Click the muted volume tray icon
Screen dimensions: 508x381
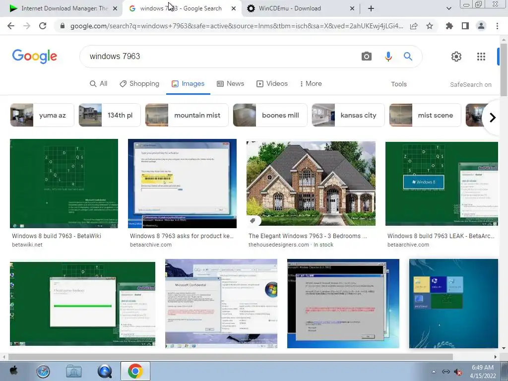458,372
